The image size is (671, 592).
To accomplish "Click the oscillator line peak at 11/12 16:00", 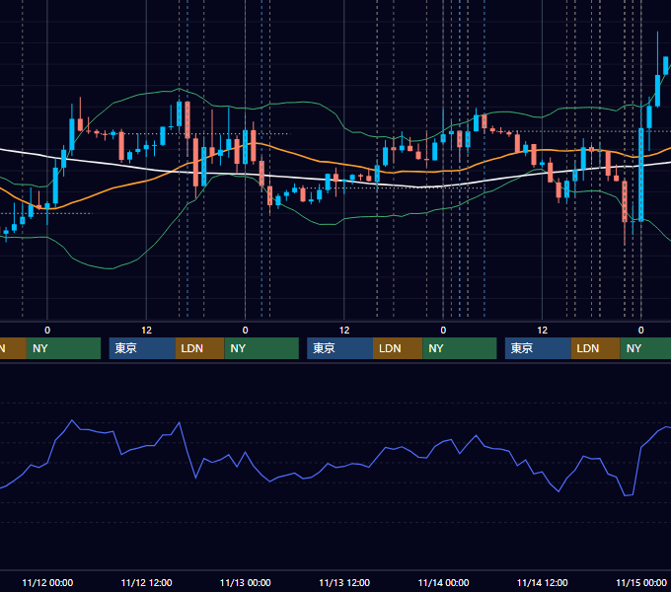I will (x=179, y=422).
